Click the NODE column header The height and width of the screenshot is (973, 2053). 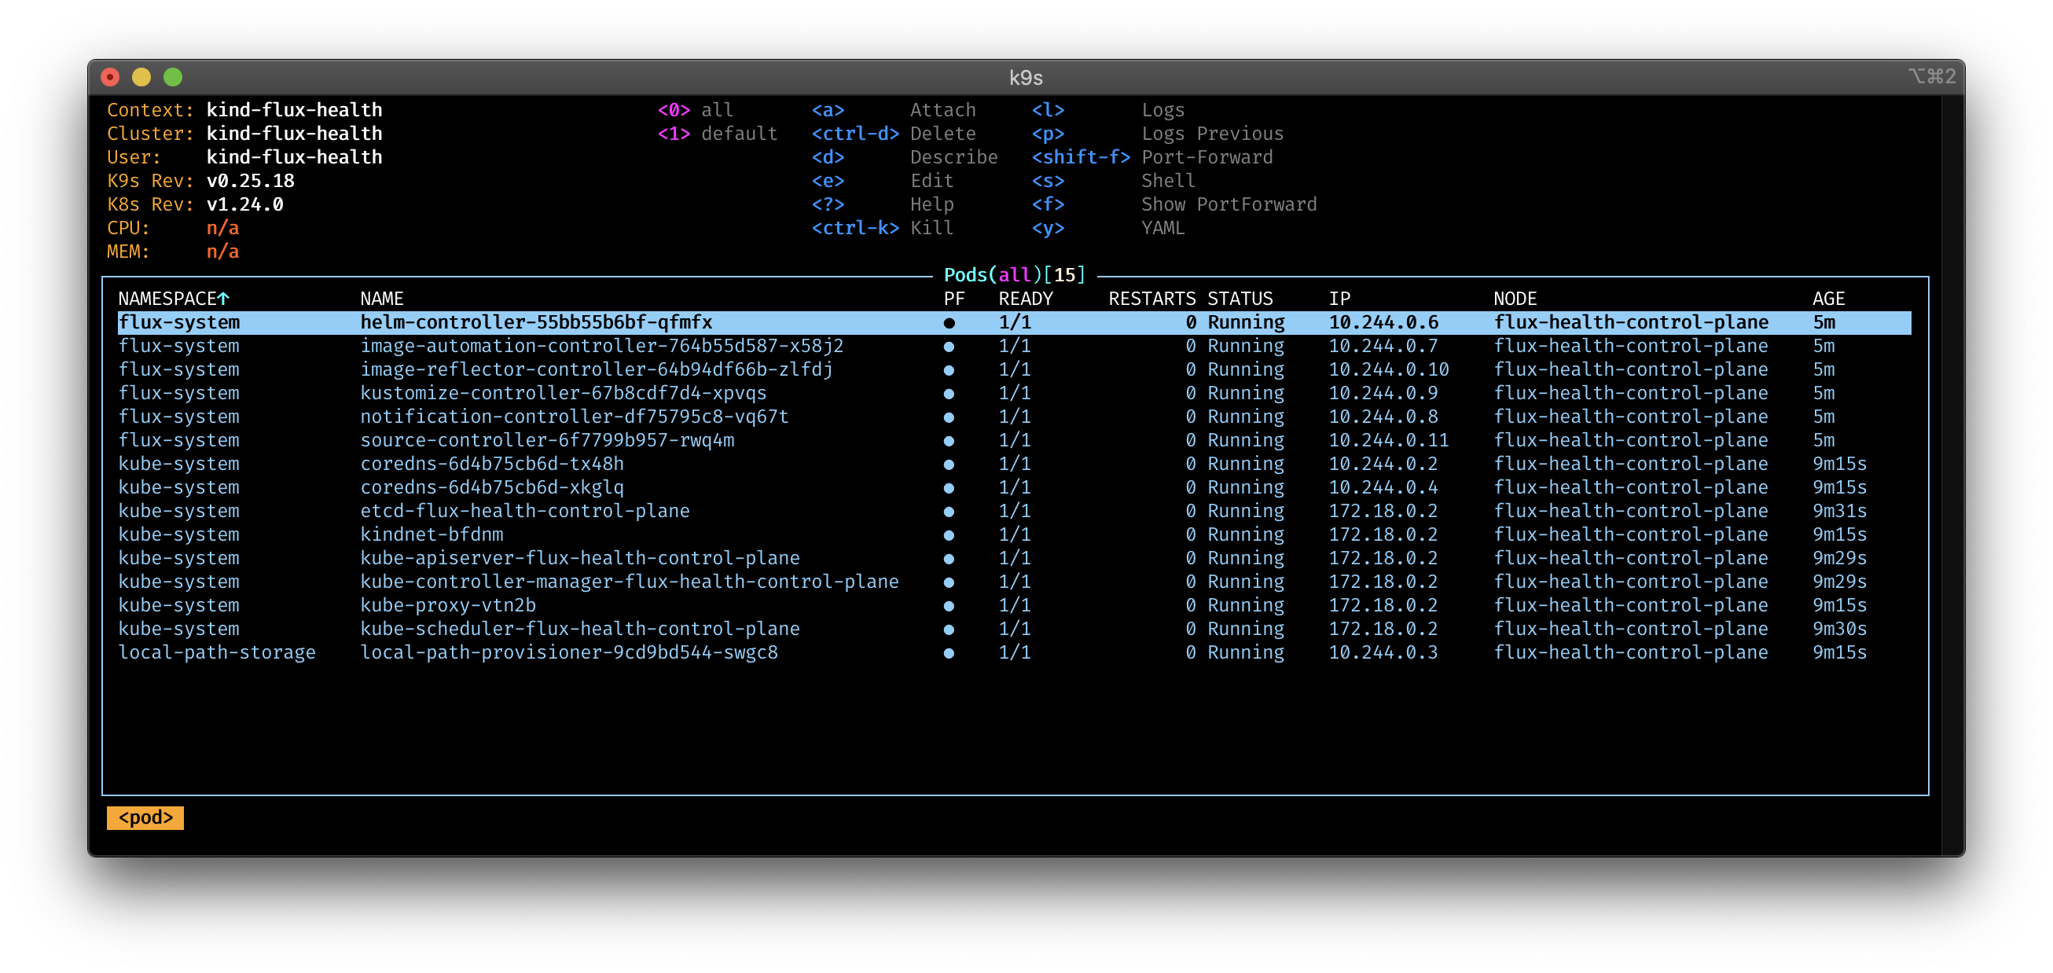pyautogui.click(x=1515, y=299)
